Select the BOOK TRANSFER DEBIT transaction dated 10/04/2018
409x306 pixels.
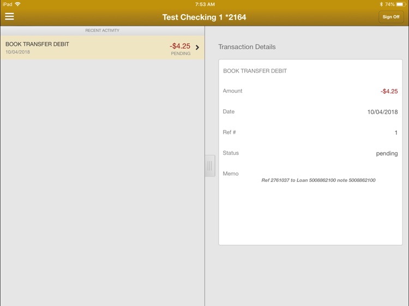pyautogui.click(x=103, y=47)
